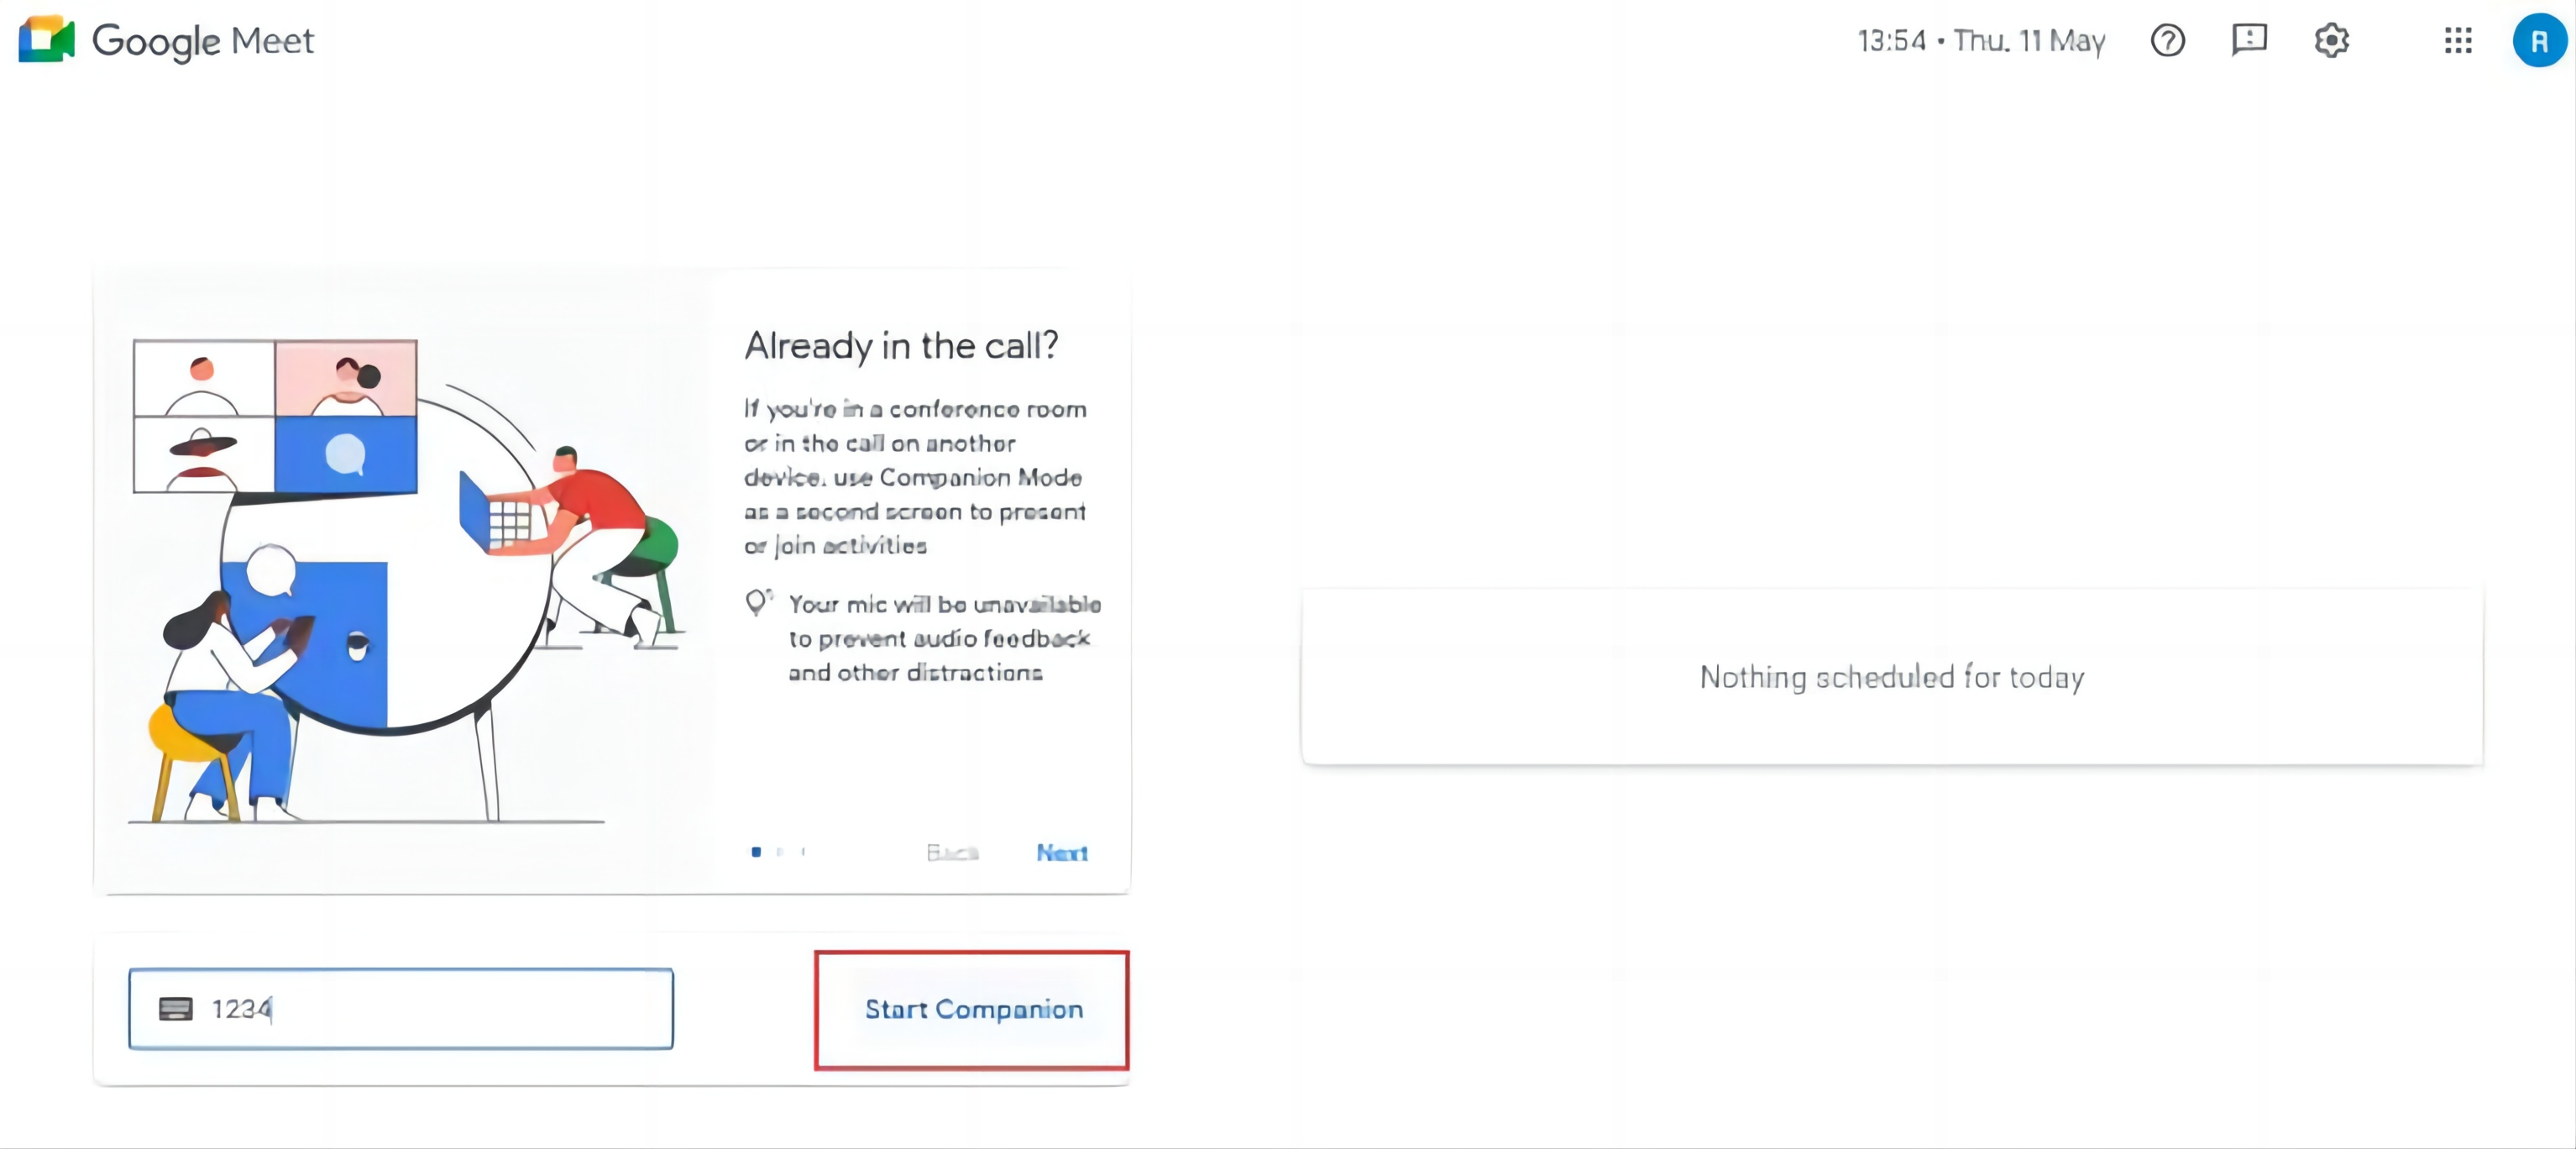Screen dimensions: 2576x1149
Task: Click Next in the Companion Mode card
Action: 1061,853
